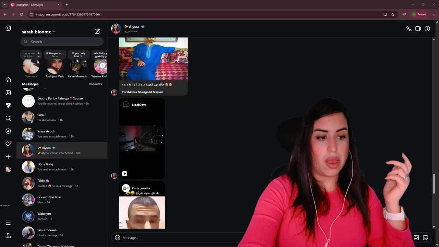The width and height of the screenshot is (439, 247).
Task: View site information icon in address bar
Action: [x=31, y=14]
